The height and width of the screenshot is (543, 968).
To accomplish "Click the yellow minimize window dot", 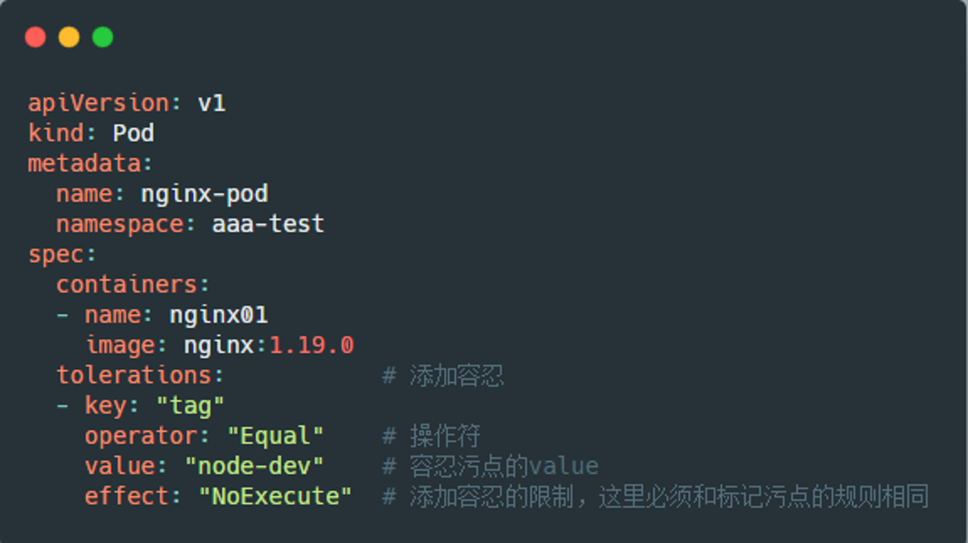I will tap(69, 37).
